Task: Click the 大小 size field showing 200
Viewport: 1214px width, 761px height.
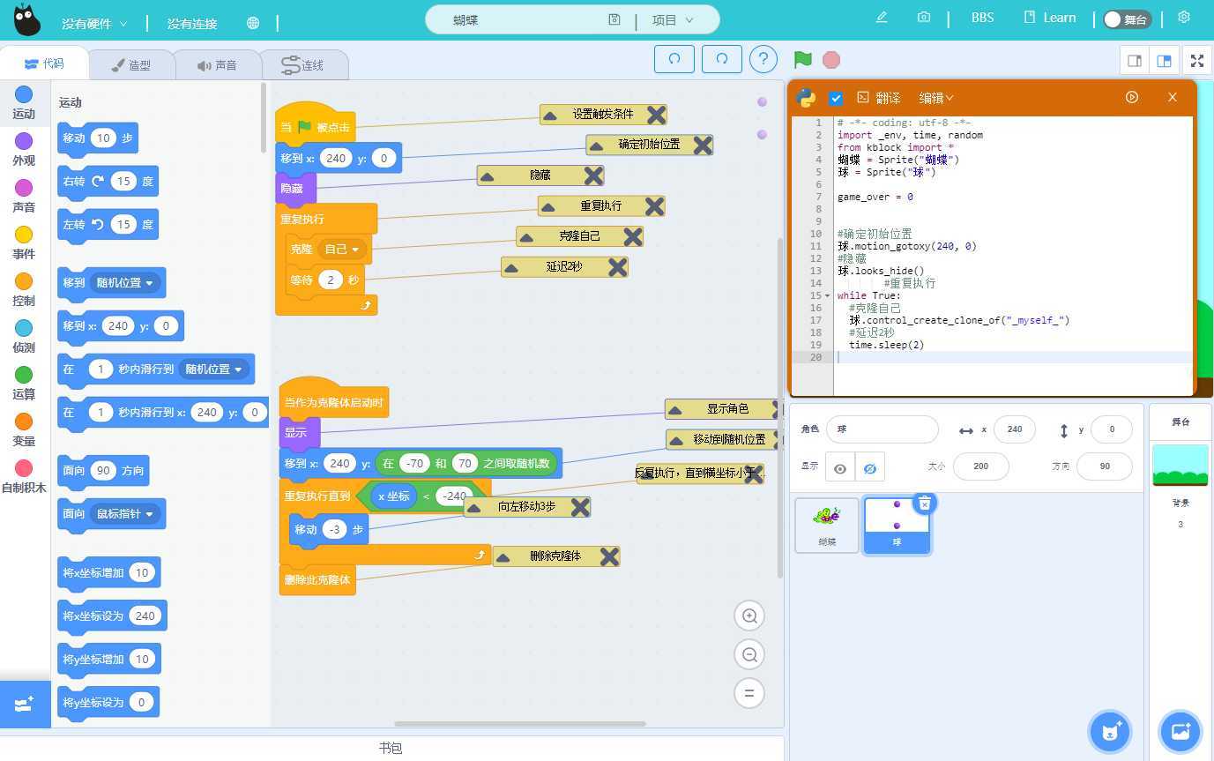Action: coord(980,466)
